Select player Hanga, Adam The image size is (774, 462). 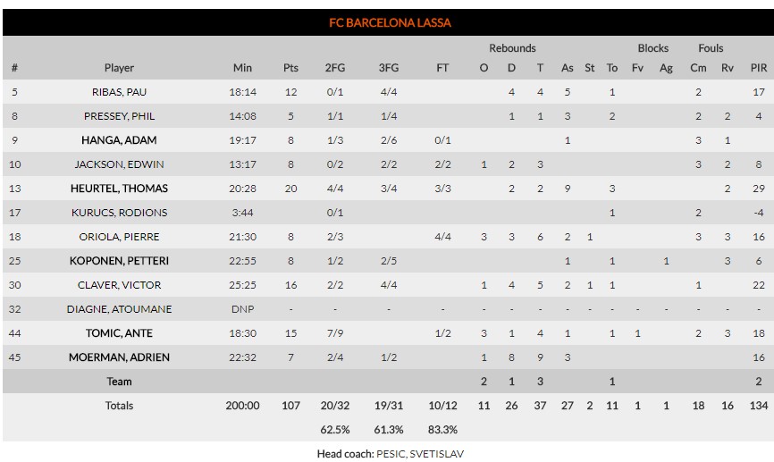pyautogui.click(x=119, y=140)
